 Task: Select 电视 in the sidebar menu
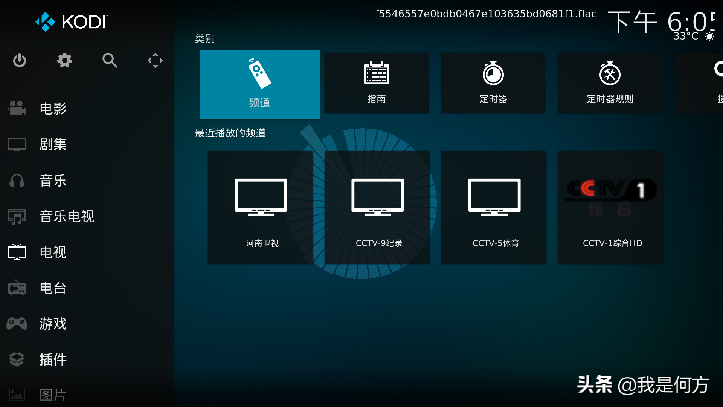[x=87, y=252]
